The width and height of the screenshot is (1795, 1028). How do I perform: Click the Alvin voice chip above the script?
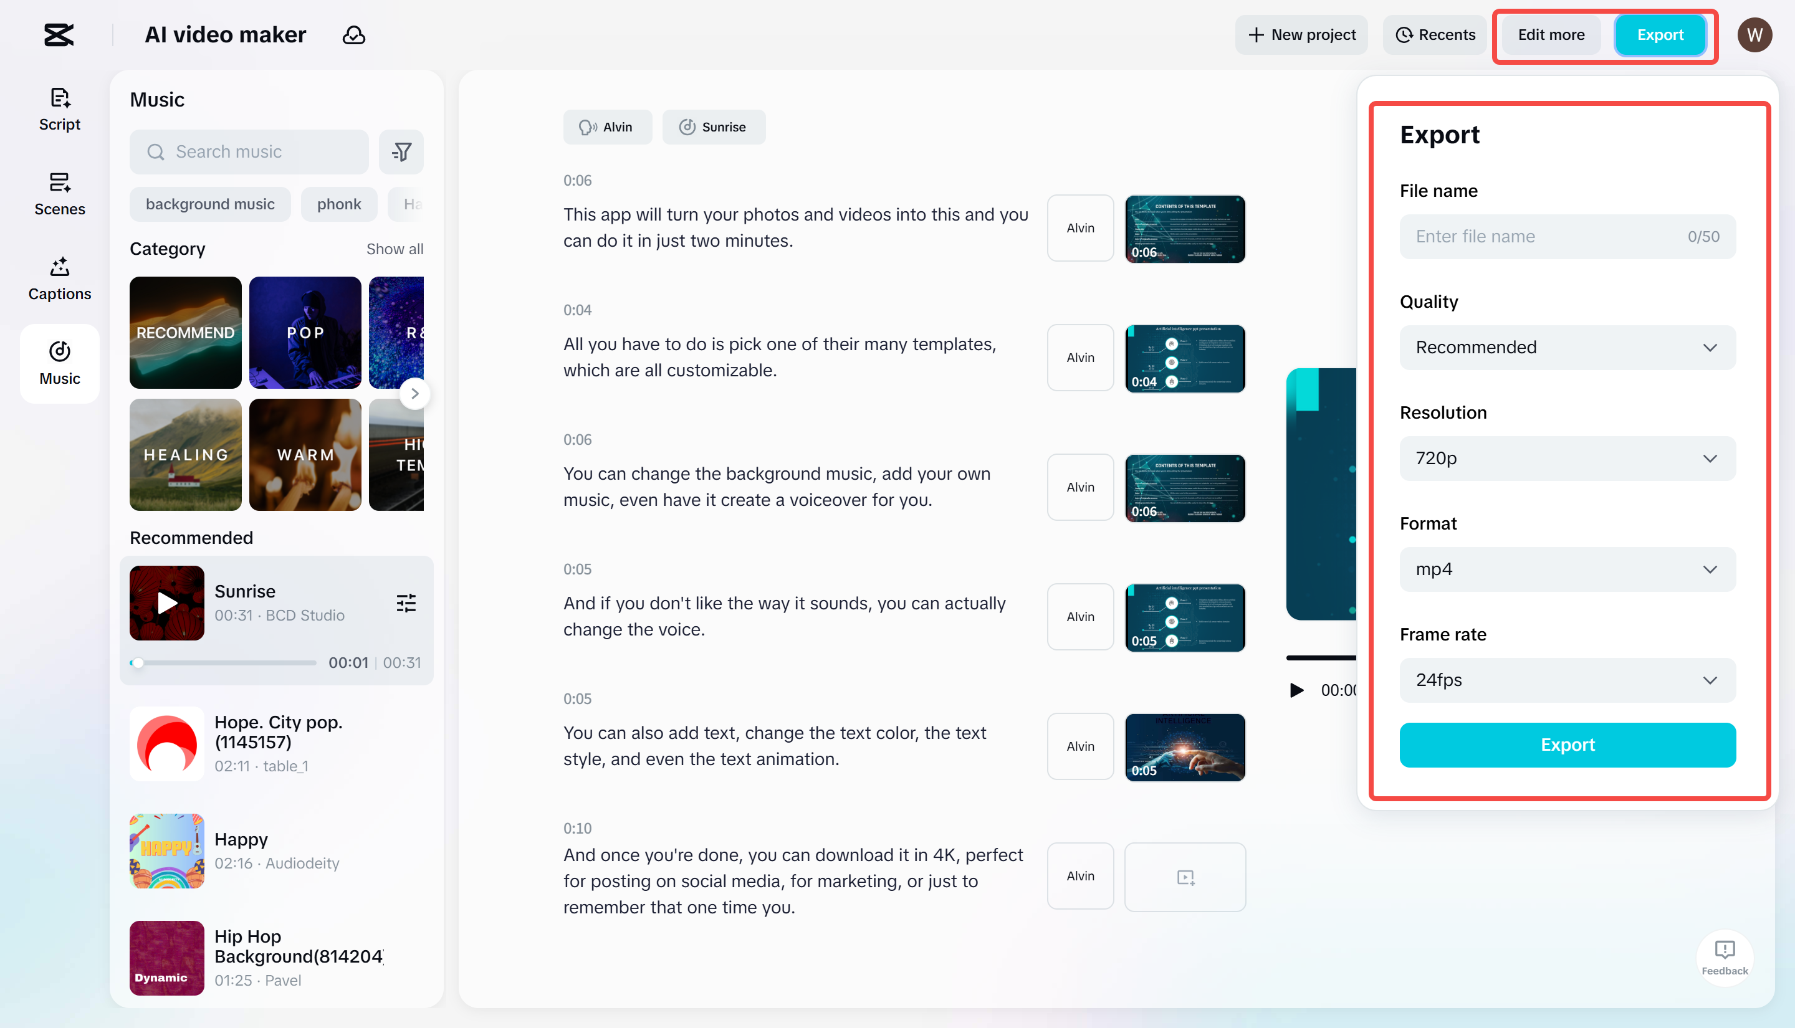point(607,126)
